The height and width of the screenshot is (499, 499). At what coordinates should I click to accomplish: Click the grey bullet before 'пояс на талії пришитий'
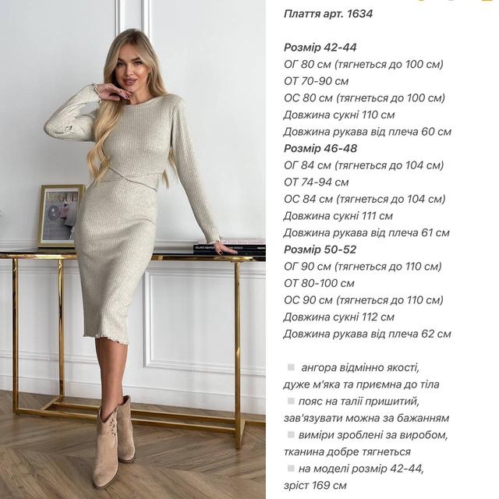[291, 401]
